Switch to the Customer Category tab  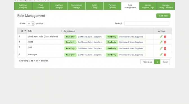[23, 6]
